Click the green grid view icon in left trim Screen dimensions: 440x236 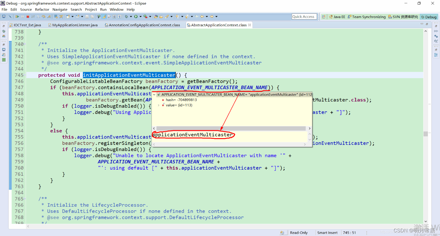[x=4, y=60]
